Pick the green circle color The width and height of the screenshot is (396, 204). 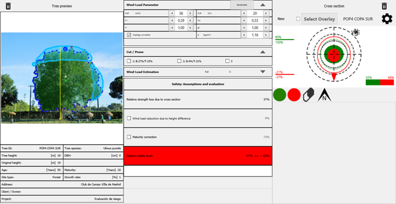coord(279,95)
